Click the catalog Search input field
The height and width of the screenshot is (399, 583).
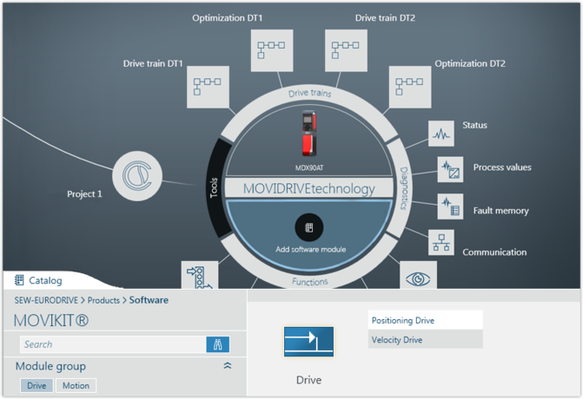pyautogui.click(x=113, y=344)
